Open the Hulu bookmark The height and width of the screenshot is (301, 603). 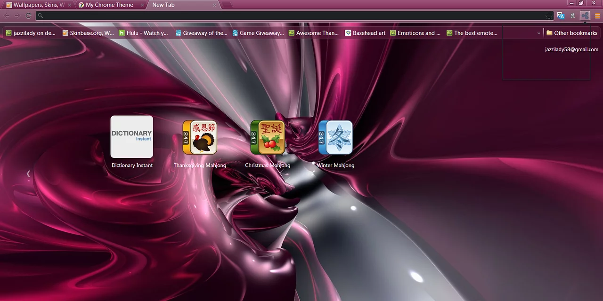(x=143, y=33)
